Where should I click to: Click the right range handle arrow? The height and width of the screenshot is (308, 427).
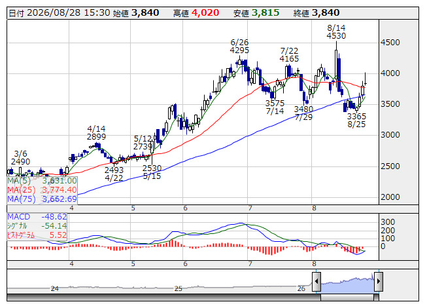[379, 281]
